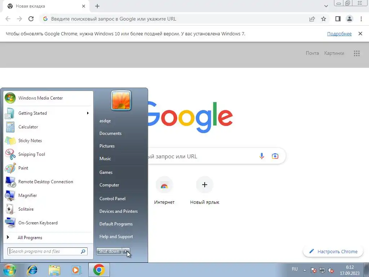Image resolution: width=369 pixels, height=277 pixels.
Task: Open the Интернет shortcut
Action: tap(164, 191)
